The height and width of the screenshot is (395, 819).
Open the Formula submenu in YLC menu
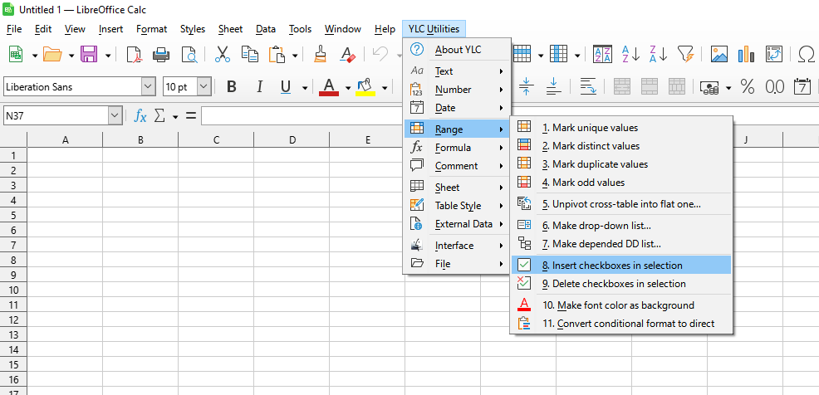453,148
